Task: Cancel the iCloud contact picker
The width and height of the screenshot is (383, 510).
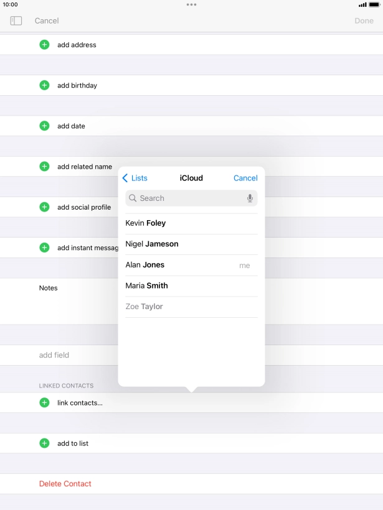Action: (245, 178)
